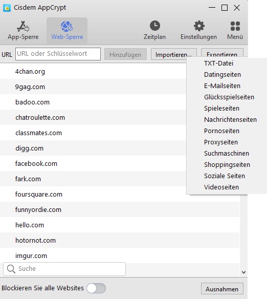Select the 9gag.com list entry

(93, 87)
